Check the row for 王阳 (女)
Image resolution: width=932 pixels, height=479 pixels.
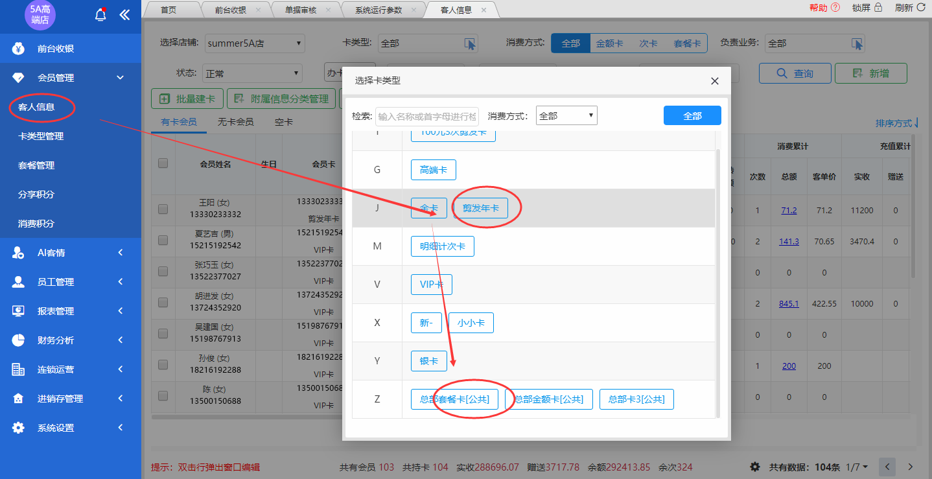[163, 209]
